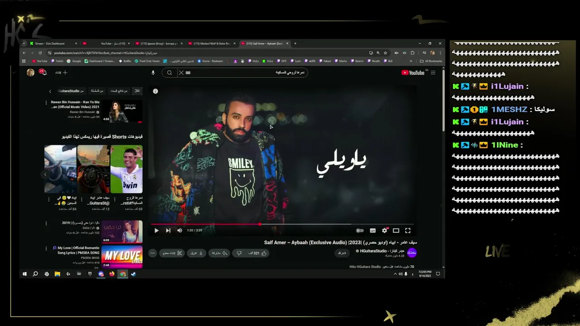Open the Ronaldo bwin Short thumbnail
Screen dimensions: 580x326
point(126,169)
